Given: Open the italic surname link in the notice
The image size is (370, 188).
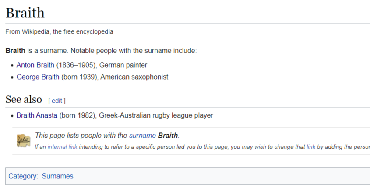Looking at the screenshot, I should [142, 136].
